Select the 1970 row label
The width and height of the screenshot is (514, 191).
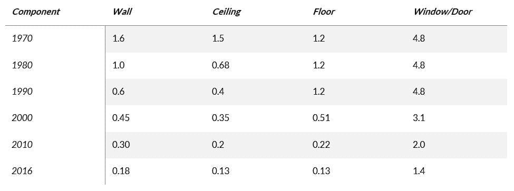(x=22, y=38)
